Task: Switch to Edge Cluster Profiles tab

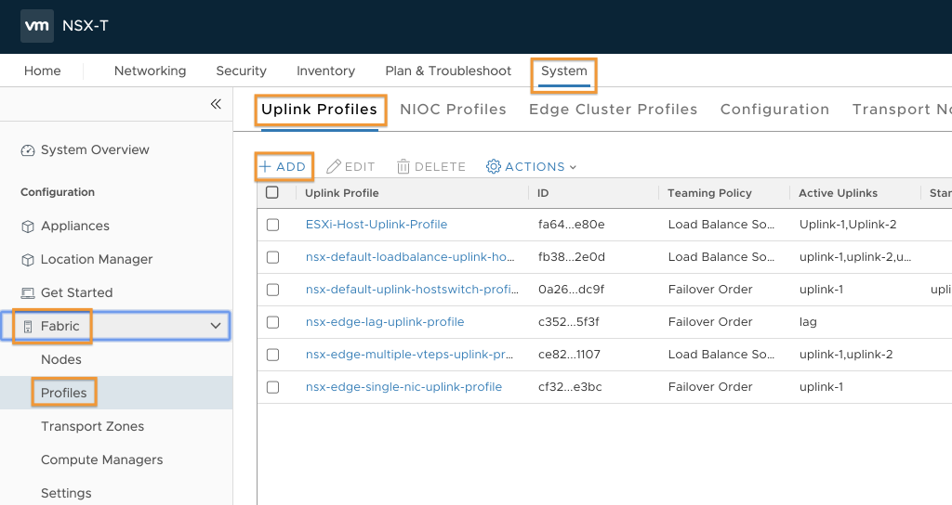Action: coord(613,110)
